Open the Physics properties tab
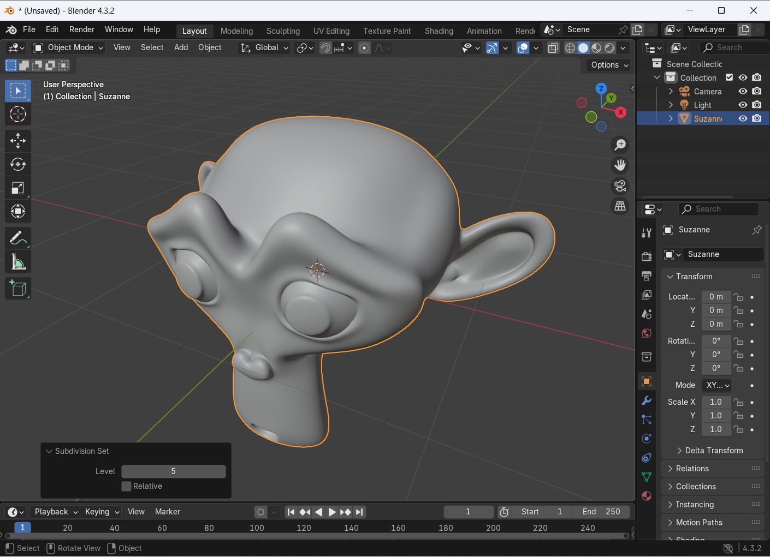The image size is (770, 557). 647,439
